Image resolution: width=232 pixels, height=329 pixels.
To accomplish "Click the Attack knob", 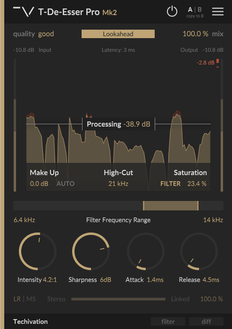I will (x=146, y=251).
